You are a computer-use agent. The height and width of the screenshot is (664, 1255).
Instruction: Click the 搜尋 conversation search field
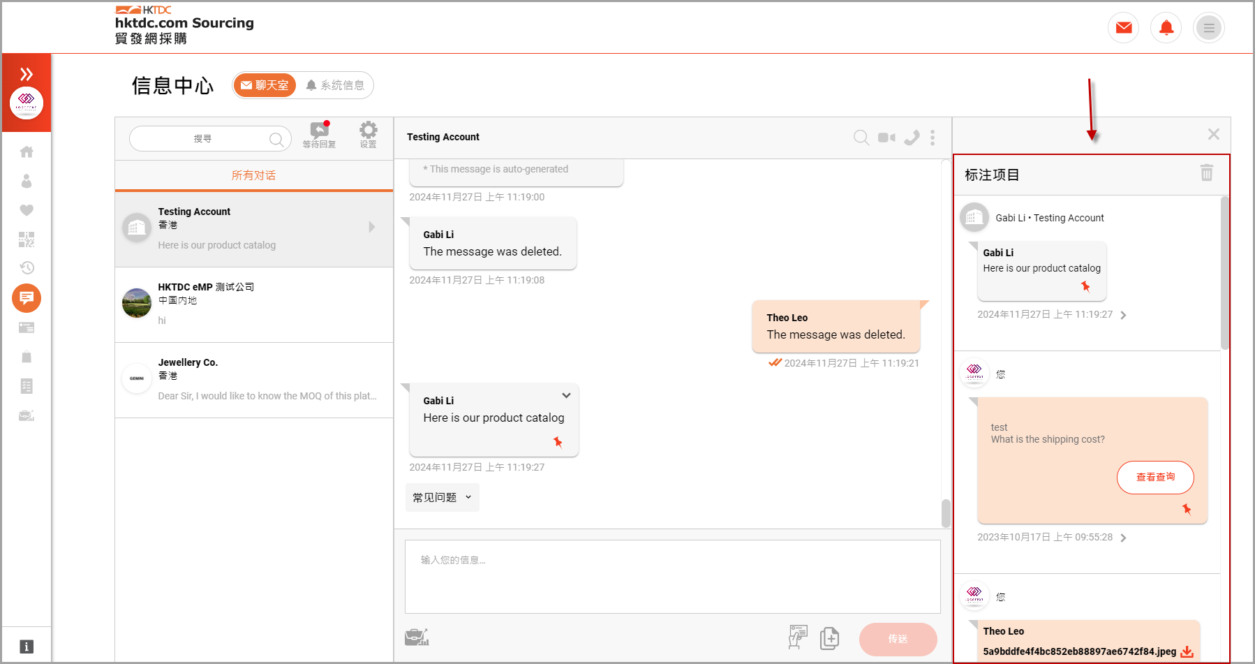210,139
